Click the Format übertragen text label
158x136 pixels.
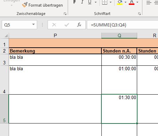pos(45,5)
